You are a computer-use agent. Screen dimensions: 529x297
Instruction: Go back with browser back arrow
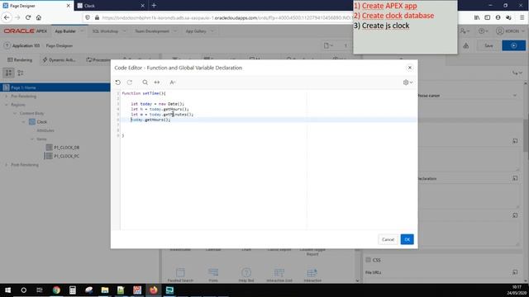pos(7,17)
